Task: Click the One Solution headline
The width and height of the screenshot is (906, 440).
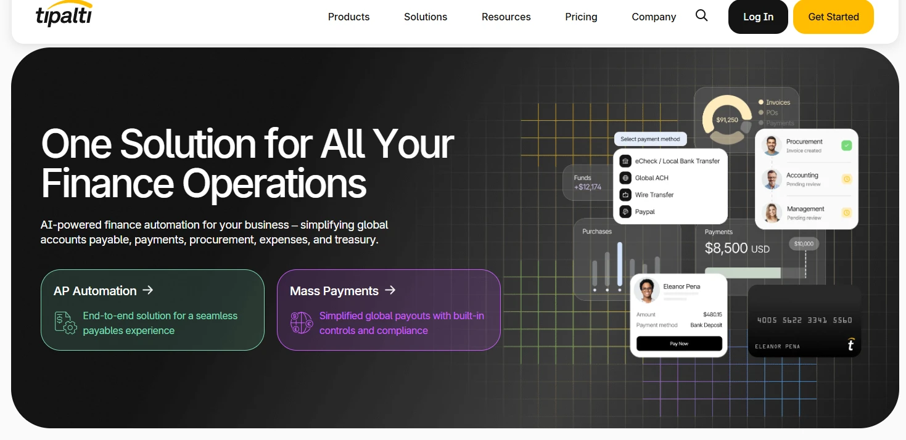Action: coord(247,164)
